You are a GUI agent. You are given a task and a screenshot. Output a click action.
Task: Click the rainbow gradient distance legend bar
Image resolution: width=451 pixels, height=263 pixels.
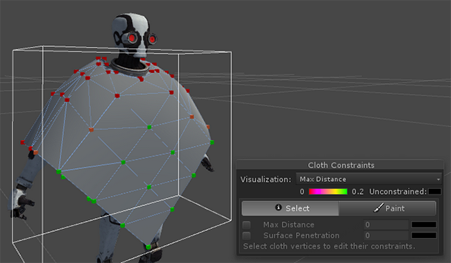(x=328, y=192)
